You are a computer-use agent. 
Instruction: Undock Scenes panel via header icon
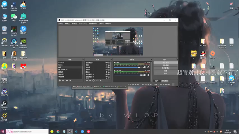pos(83,60)
